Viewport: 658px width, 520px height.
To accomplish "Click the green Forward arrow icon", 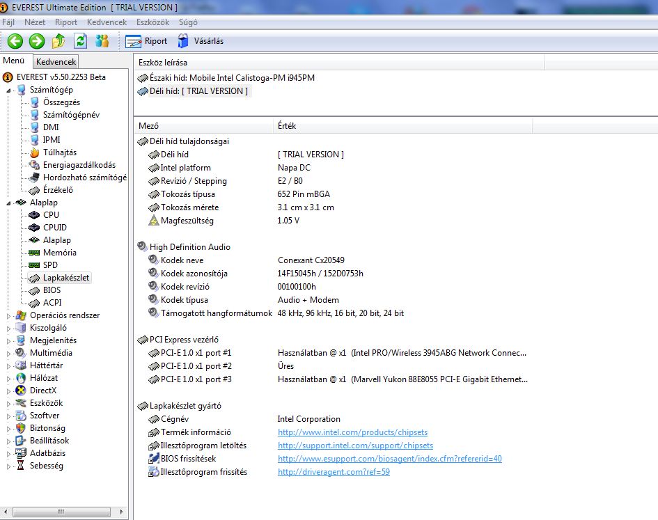I will click(37, 40).
